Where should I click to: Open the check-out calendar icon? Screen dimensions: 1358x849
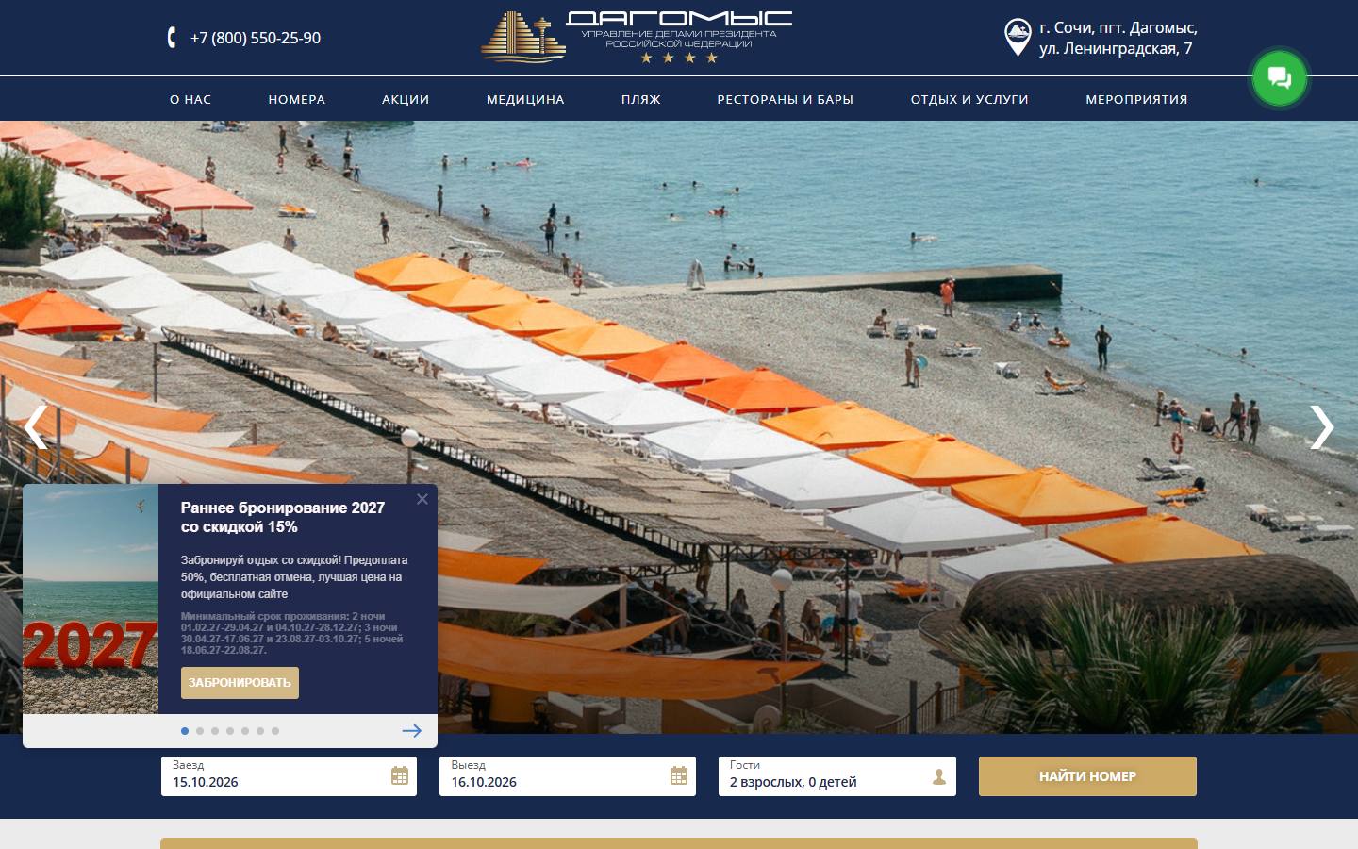point(679,776)
